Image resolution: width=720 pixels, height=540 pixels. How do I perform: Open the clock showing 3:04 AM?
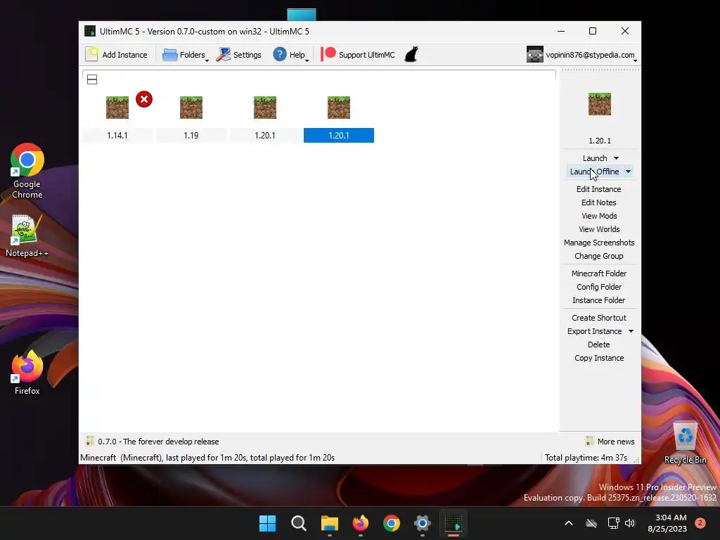point(667,523)
